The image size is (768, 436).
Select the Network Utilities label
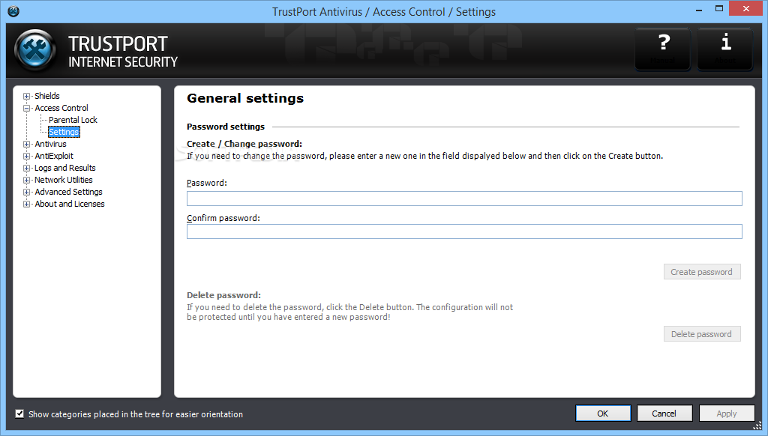pos(63,180)
